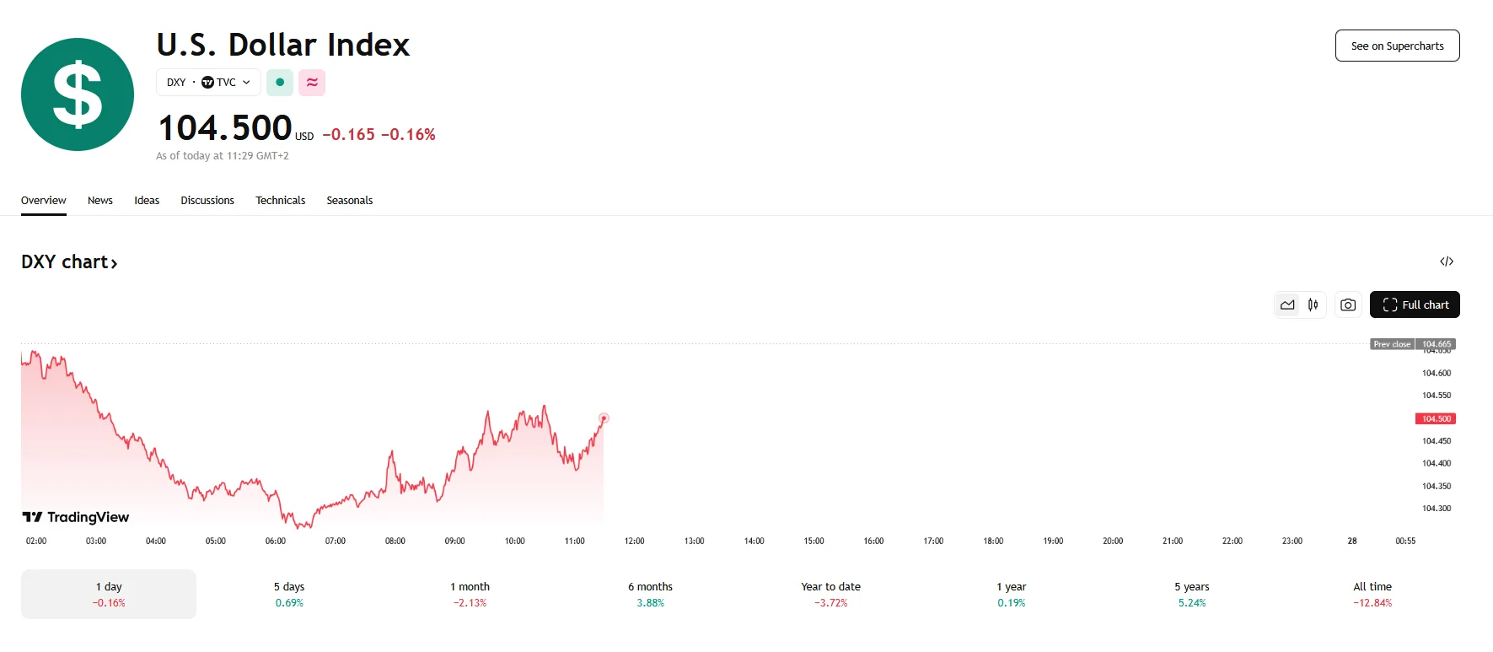This screenshot has width=1493, height=652.
Task: Take a chart snapshot with camera icon
Action: (1348, 304)
